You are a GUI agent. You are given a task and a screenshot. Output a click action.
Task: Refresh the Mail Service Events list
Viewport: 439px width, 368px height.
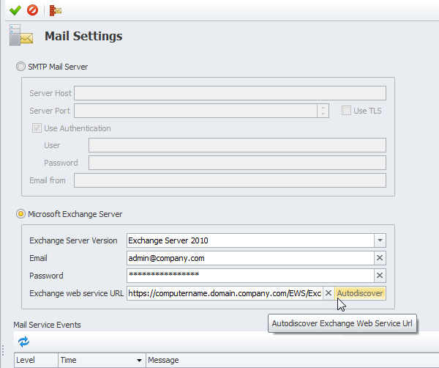(x=23, y=342)
